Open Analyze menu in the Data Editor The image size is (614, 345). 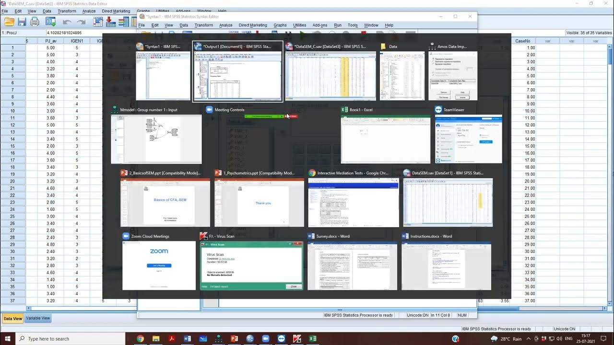click(x=89, y=11)
